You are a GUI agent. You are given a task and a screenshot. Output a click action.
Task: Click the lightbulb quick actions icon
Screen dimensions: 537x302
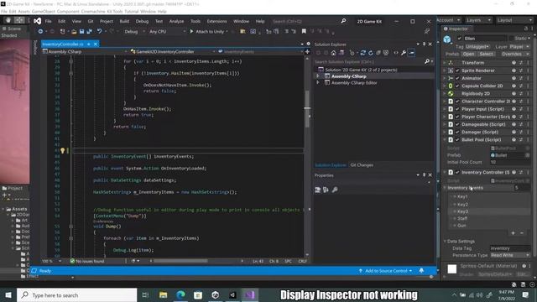coord(63,150)
